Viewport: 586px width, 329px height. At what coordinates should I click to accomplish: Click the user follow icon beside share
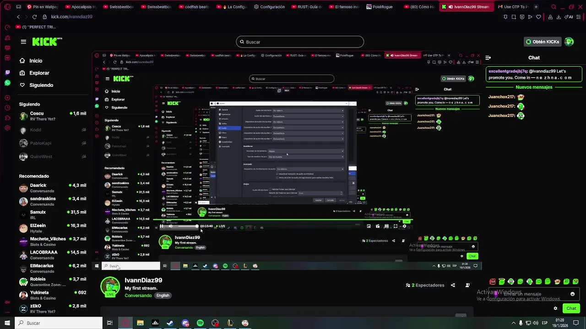tap(467, 285)
